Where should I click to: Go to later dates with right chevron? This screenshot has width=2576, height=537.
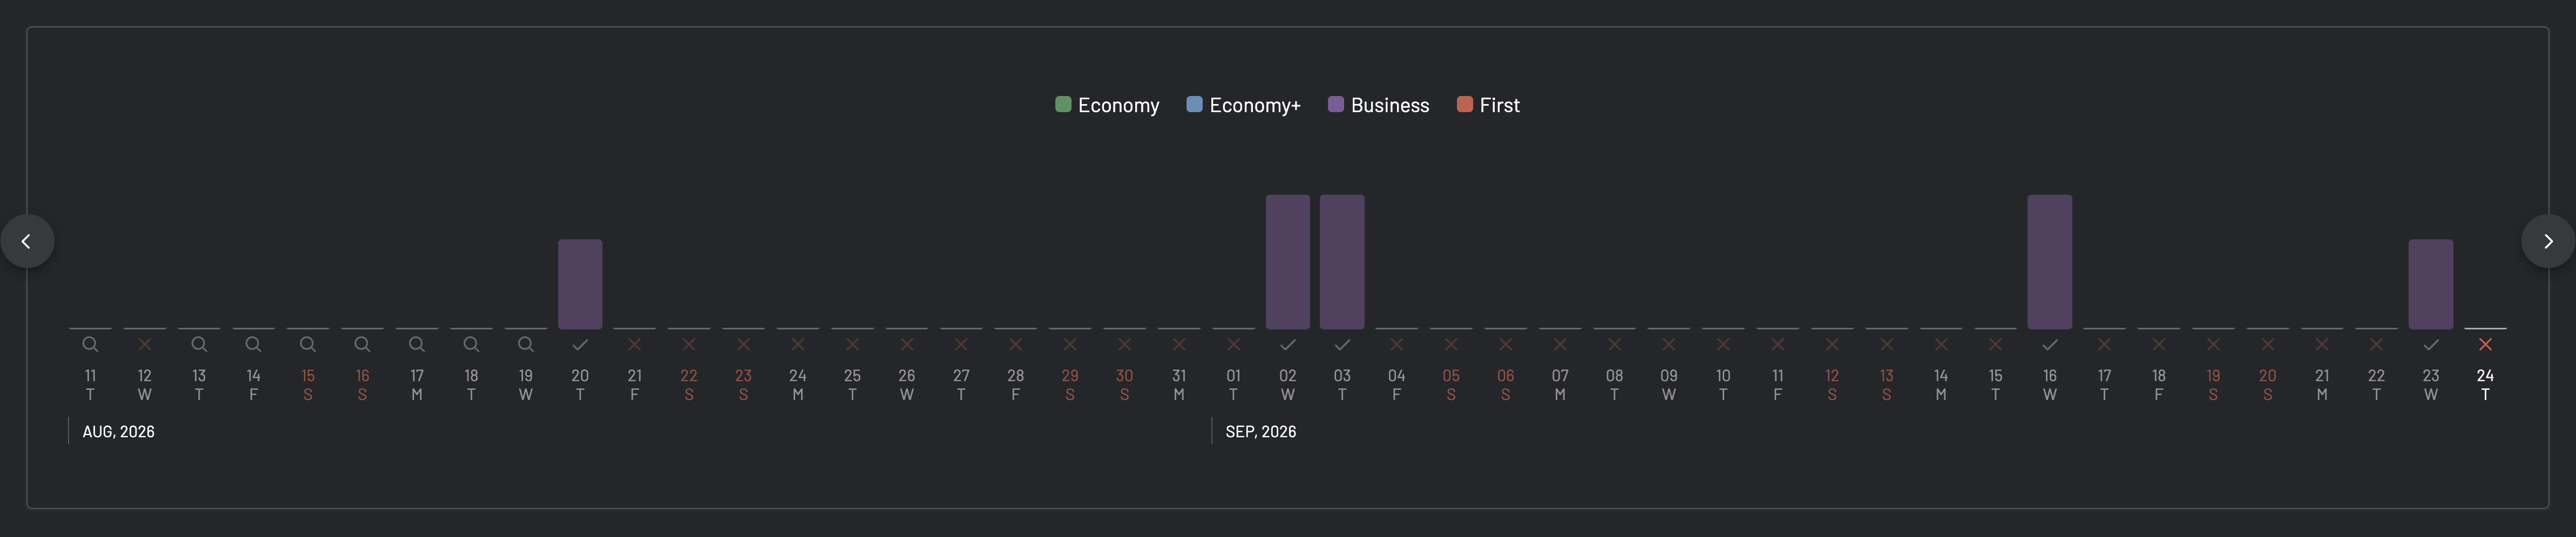(x=2548, y=240)
